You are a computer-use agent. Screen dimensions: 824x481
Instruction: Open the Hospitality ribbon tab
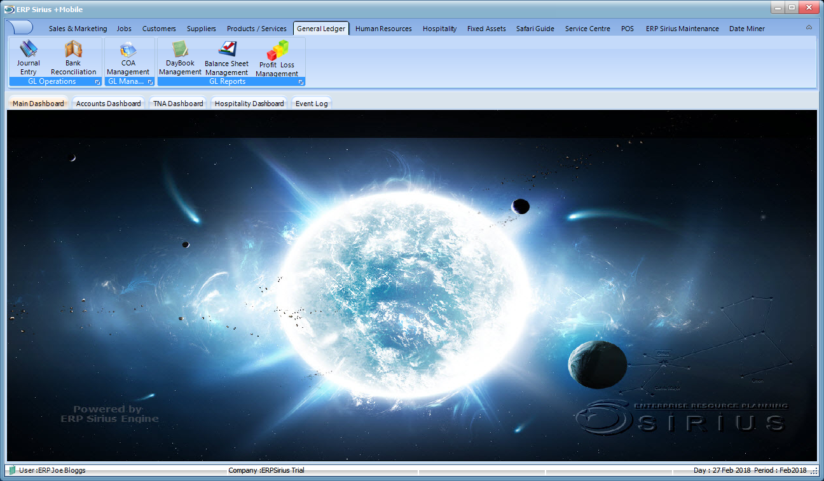[439, 29]
